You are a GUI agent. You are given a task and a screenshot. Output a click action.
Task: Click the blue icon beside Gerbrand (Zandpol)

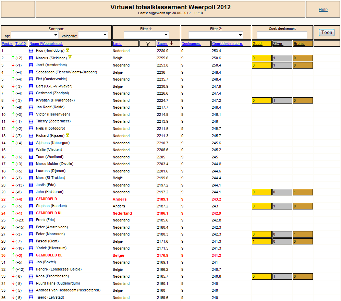(x=31, y=93)
